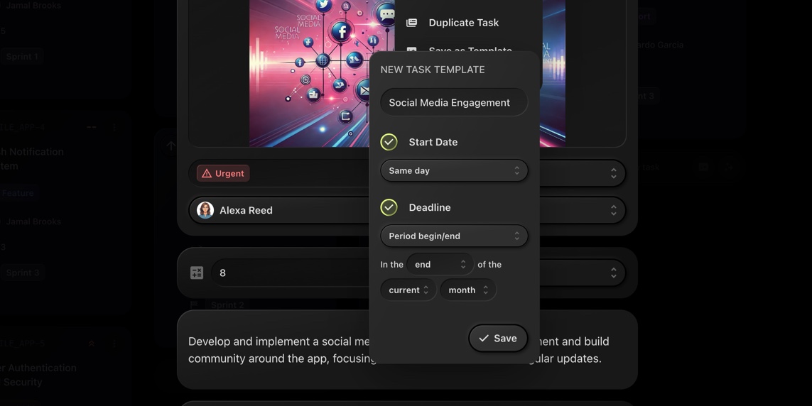This screenshot has width=812, height=406.
Task: Choose Save as Template menu entry
Action: tap(470, 49)
